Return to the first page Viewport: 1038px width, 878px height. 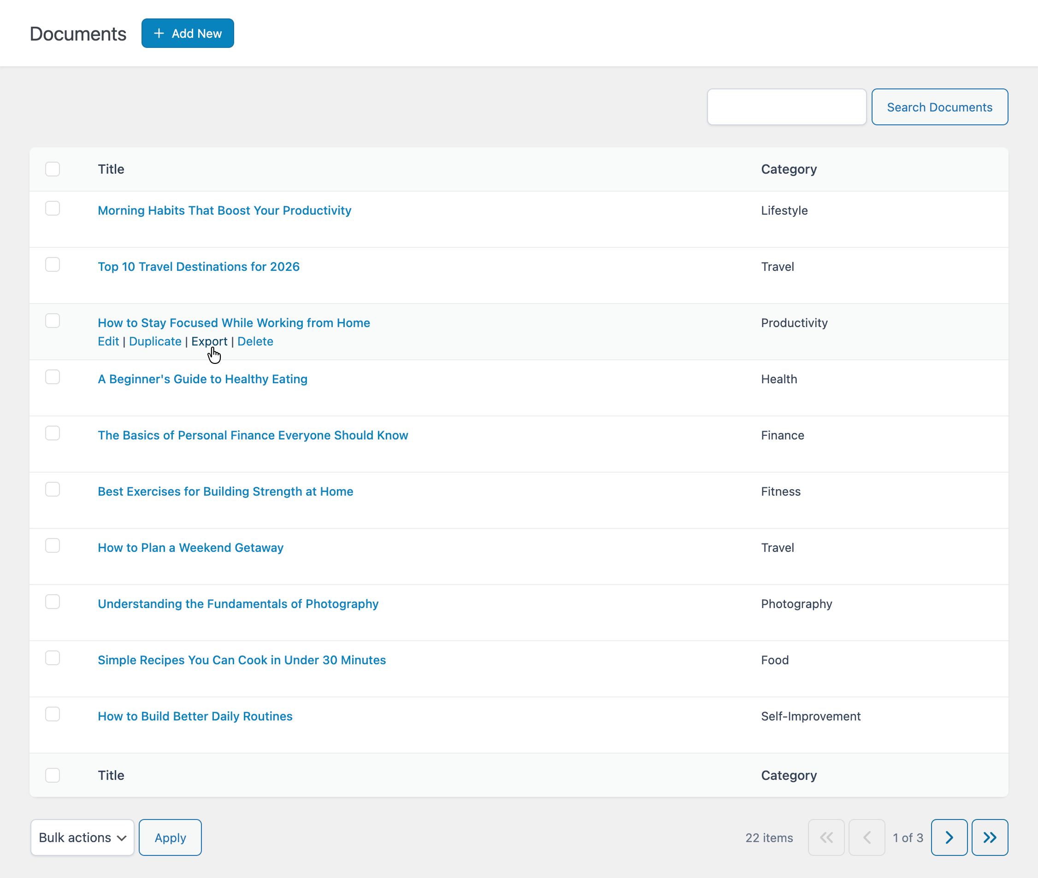(x=826, y=837)
